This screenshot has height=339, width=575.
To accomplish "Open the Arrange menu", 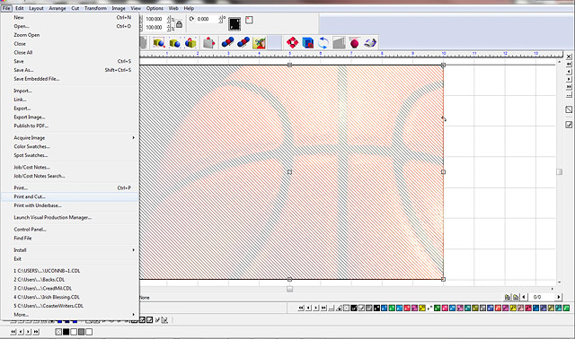I will click(x=57, y=8).
